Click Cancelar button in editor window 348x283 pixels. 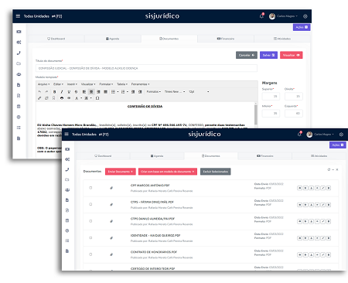[x=247, y=55]
